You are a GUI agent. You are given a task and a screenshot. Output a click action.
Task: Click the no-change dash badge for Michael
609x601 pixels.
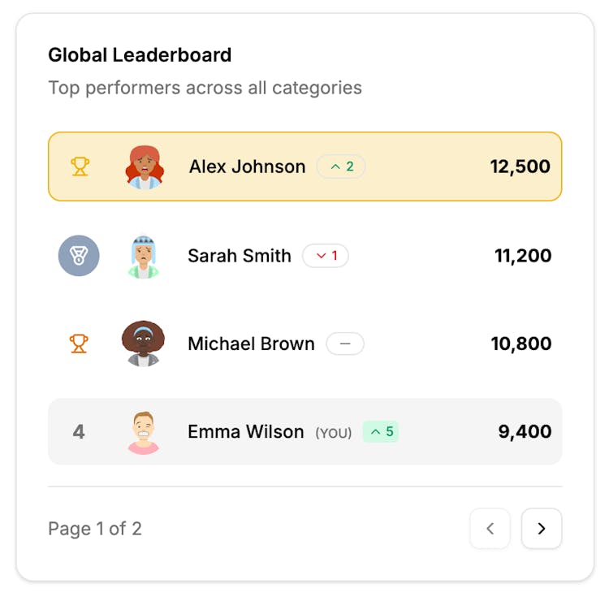345,344
